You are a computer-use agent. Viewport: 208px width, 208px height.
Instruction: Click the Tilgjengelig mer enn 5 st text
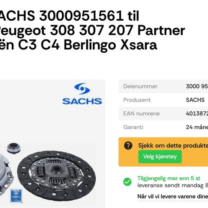pos(169,178)
